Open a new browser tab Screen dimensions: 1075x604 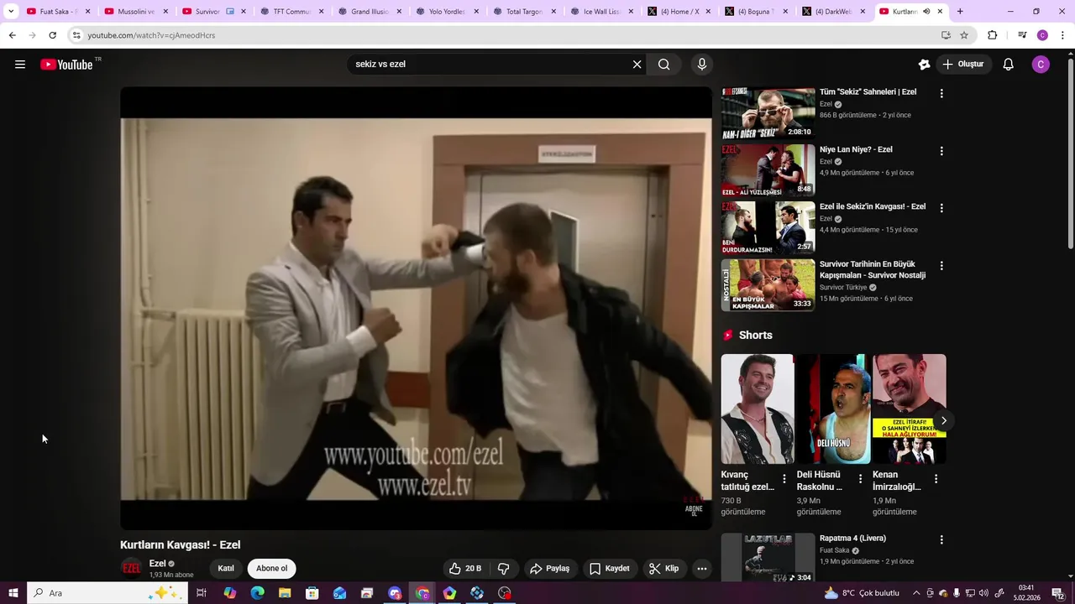[x=960, y=12]
